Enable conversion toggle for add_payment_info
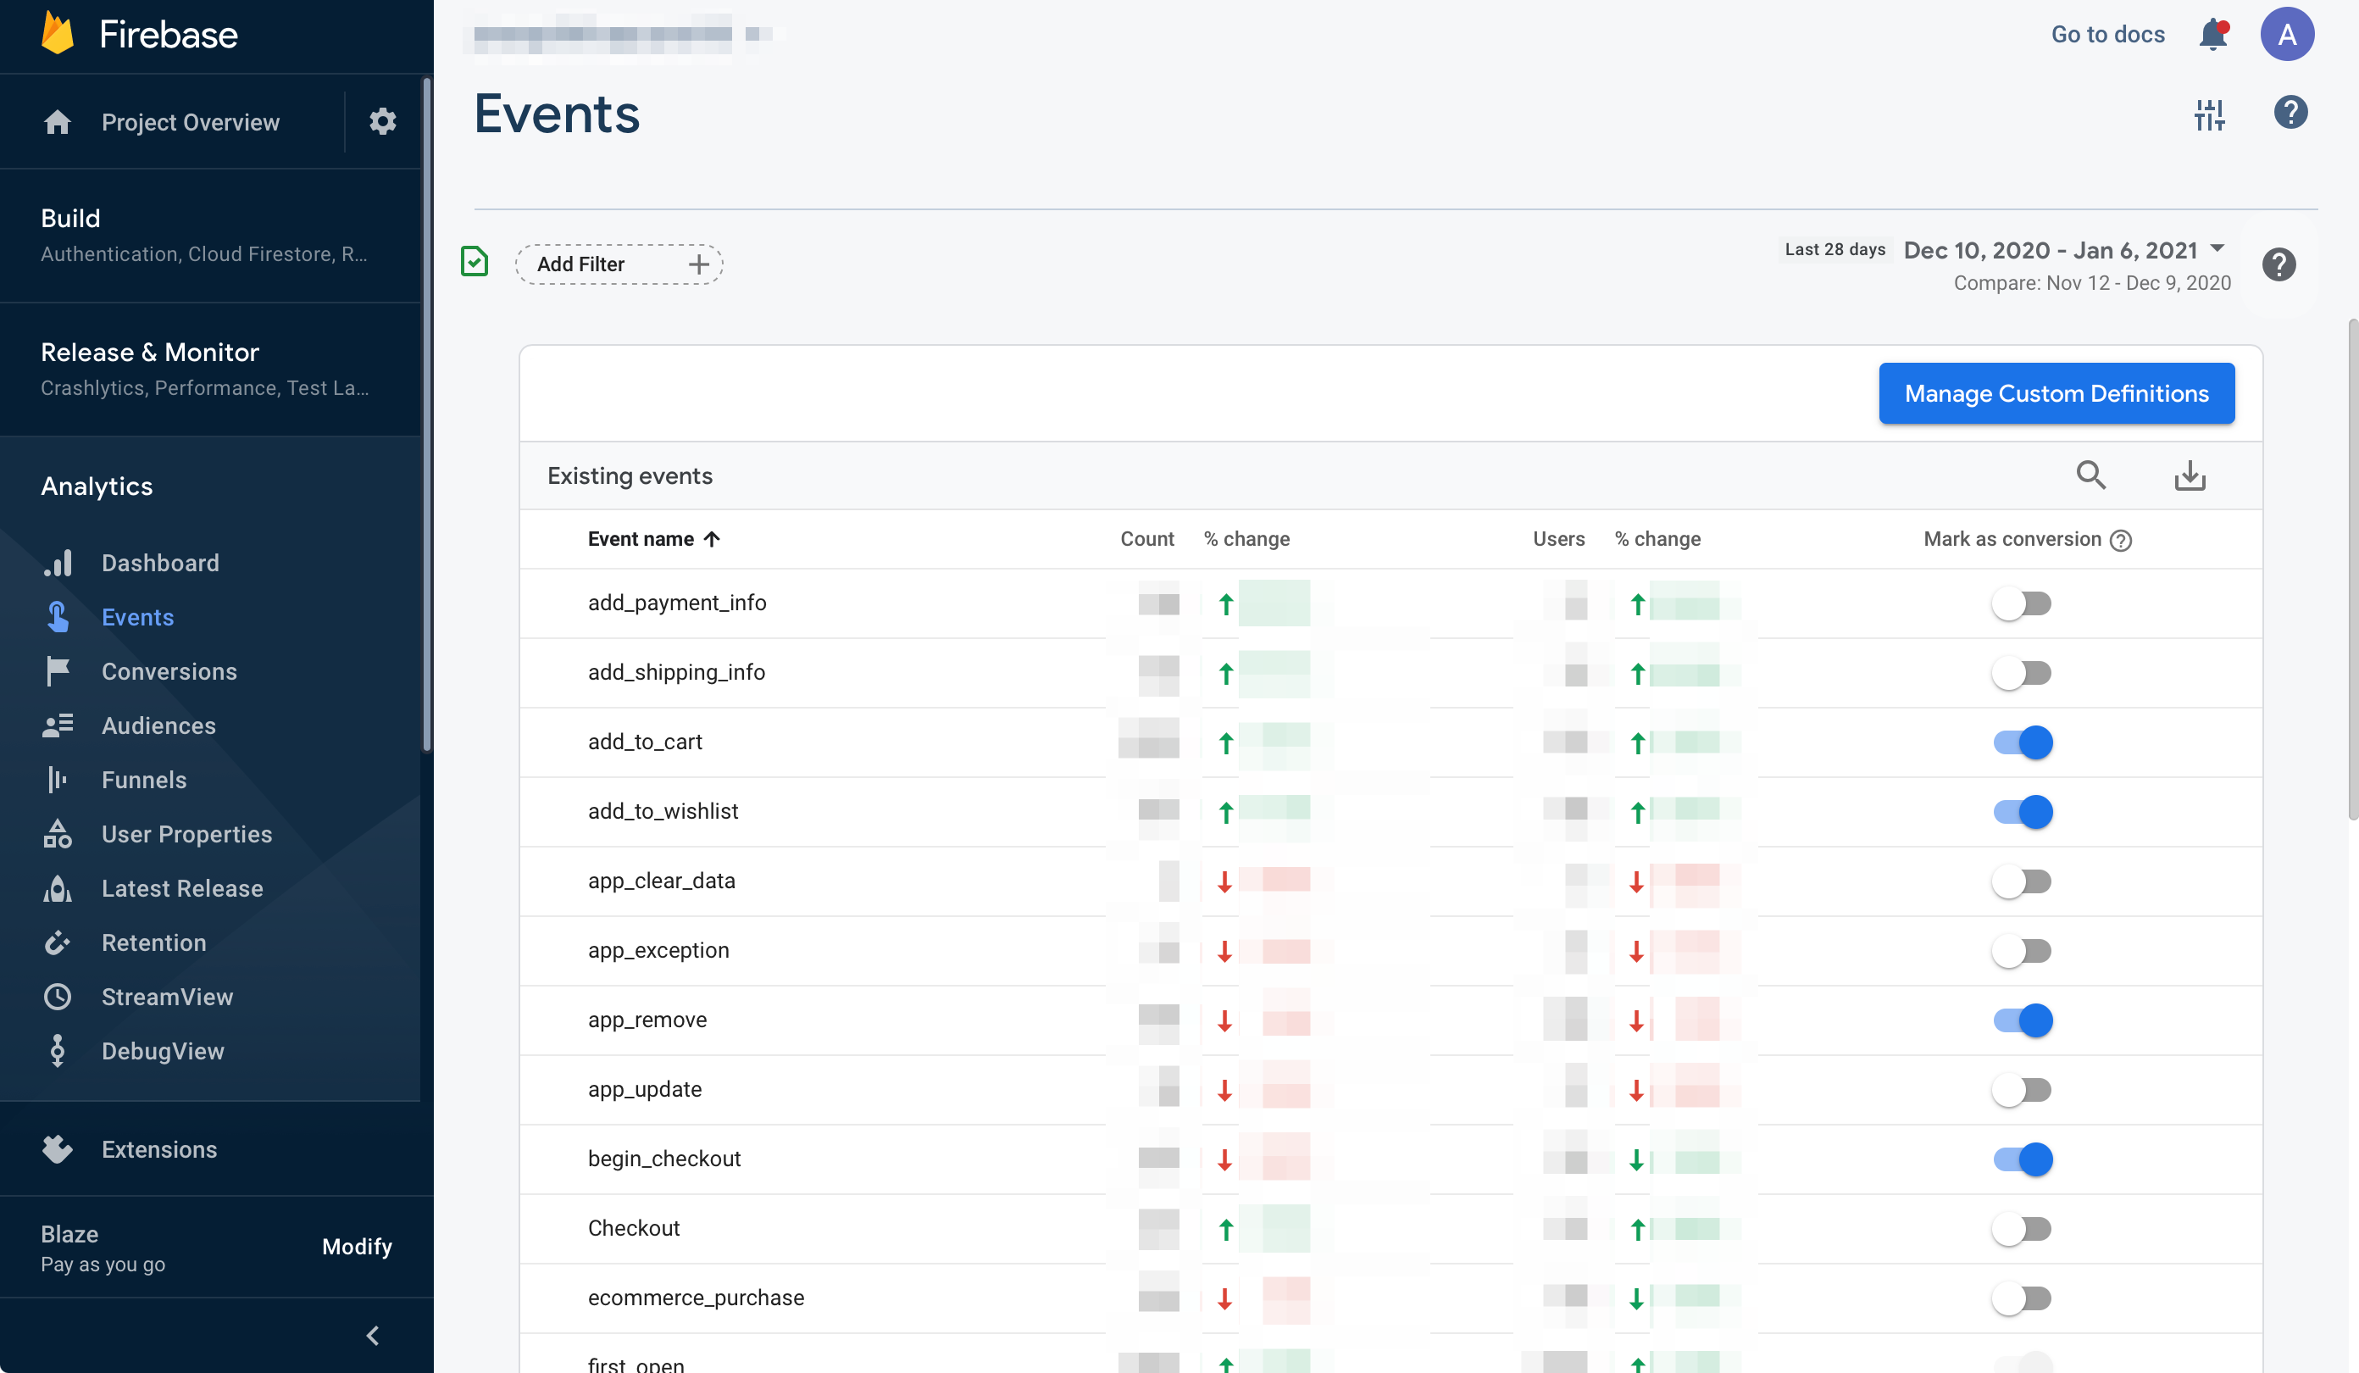 [x=2021, y=604]
